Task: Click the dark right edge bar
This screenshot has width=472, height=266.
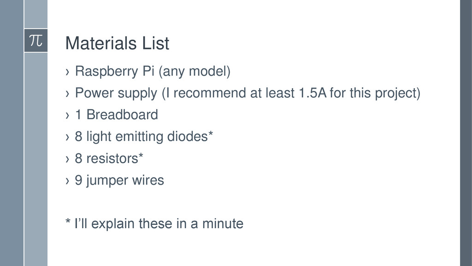Action: click(x=466, y=133)
